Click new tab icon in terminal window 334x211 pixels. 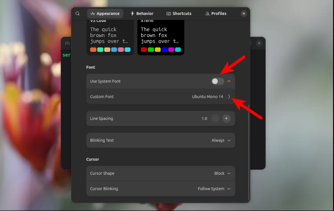click(67, 43)
